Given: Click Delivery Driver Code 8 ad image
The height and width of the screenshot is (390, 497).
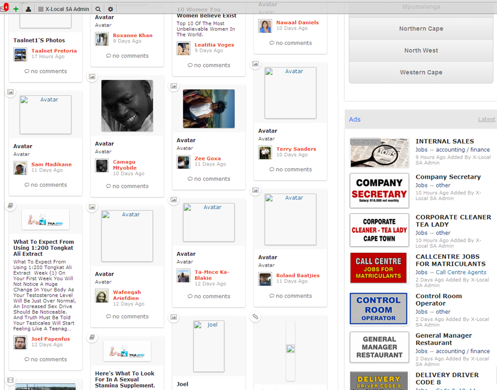Looking at the screenshot, I should (379, 381).
